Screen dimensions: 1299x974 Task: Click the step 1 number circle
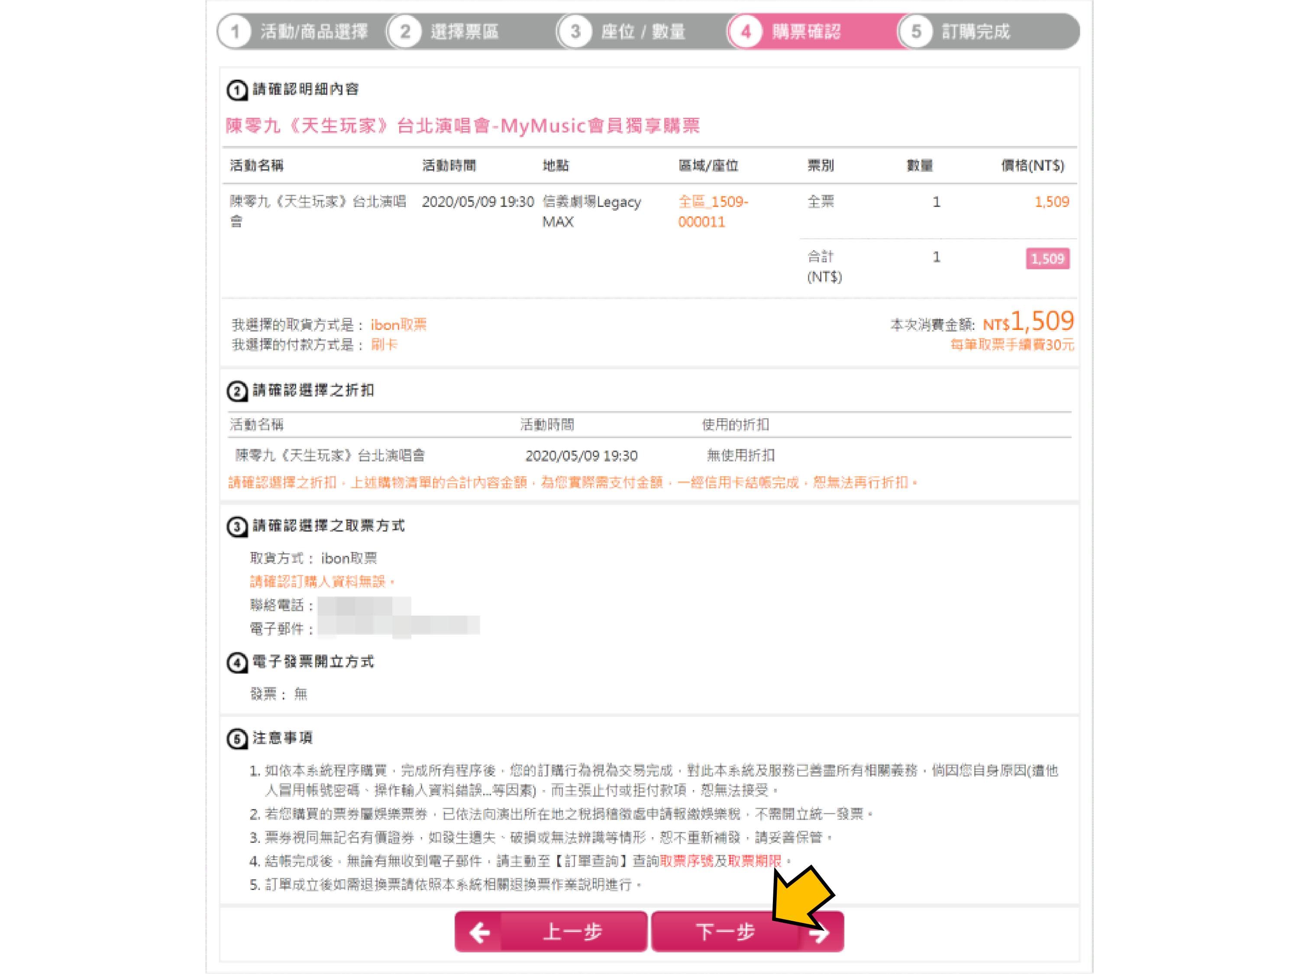pyautogui.click(x=235, y=31)
